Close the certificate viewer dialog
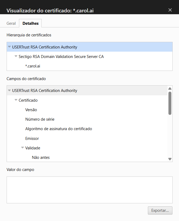The width and height of the screenshot is (179, 221). click(170, 10)
